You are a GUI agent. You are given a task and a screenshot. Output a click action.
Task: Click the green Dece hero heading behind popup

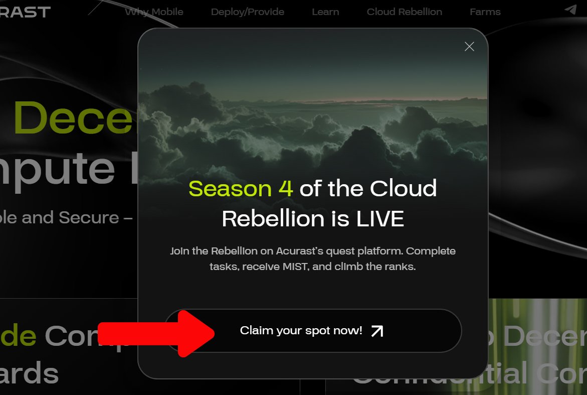pyautogui.click(x=73, y=117)
